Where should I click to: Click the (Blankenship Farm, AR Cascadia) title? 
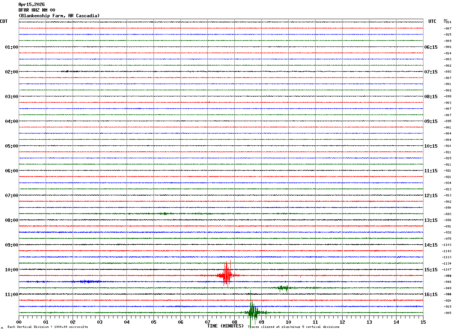[59, 16]
